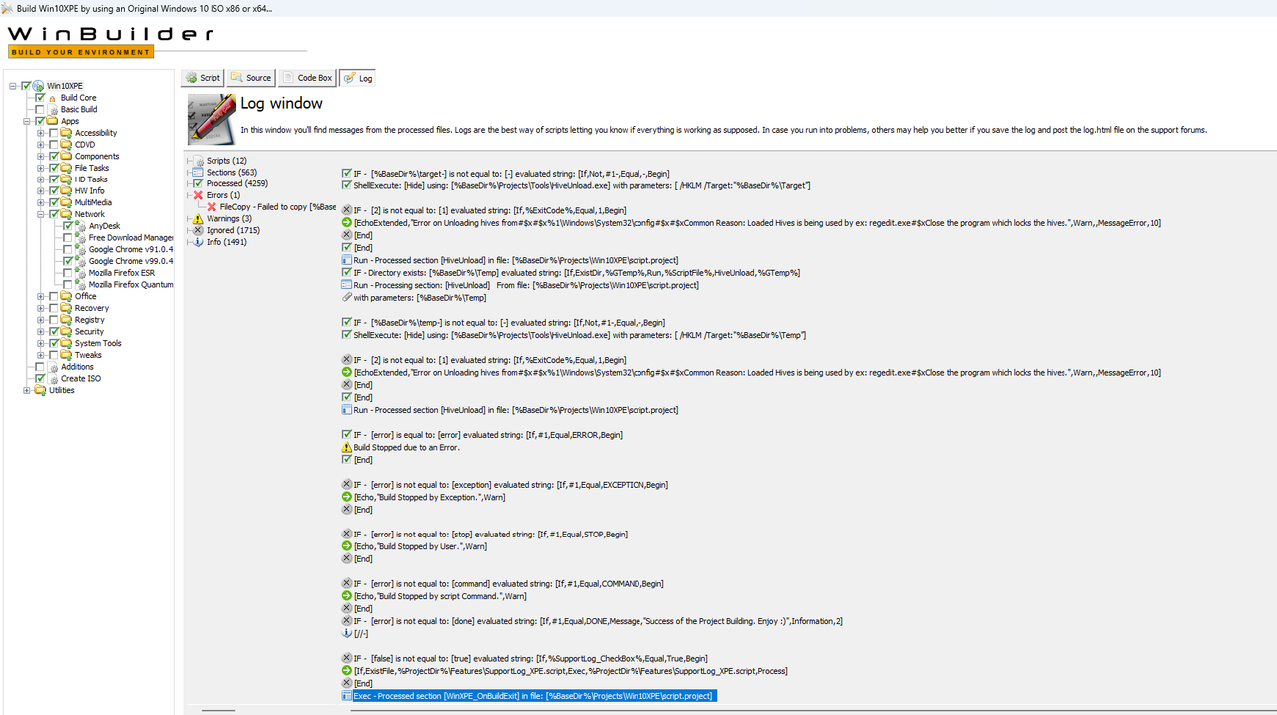Expand the HD Tasks folder
The width and height of the screenshot is (1277, 715).
point(41,179)
